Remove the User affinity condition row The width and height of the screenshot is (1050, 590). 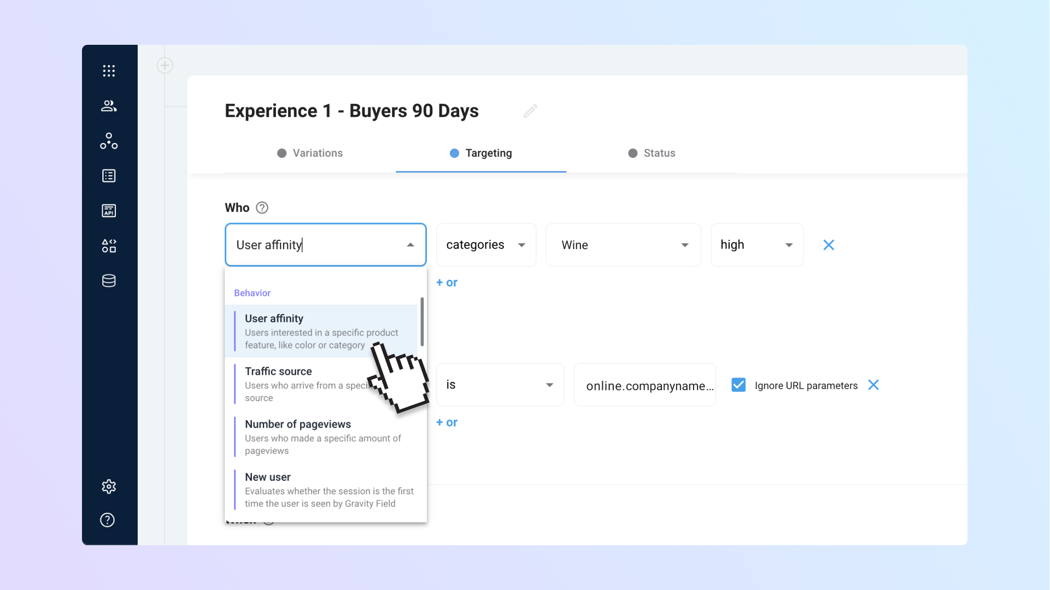click(829, 245)
